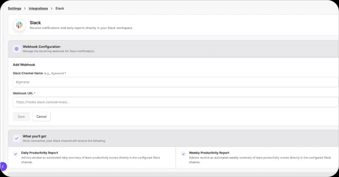
Task: Collapse sidebar with purple chevron button
Action: [3, 166]
